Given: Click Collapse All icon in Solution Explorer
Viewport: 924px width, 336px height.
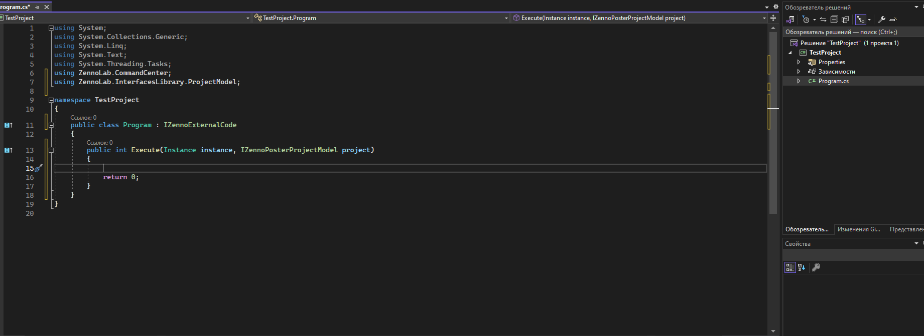Looking at the screenshot, I should (834, 20).
